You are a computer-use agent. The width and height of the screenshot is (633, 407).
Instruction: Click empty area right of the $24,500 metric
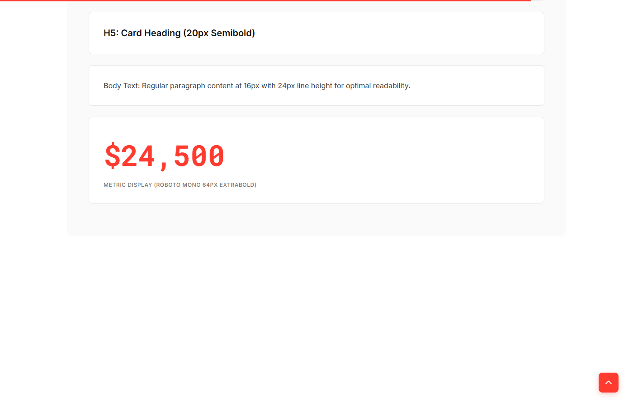click(384, 156)
